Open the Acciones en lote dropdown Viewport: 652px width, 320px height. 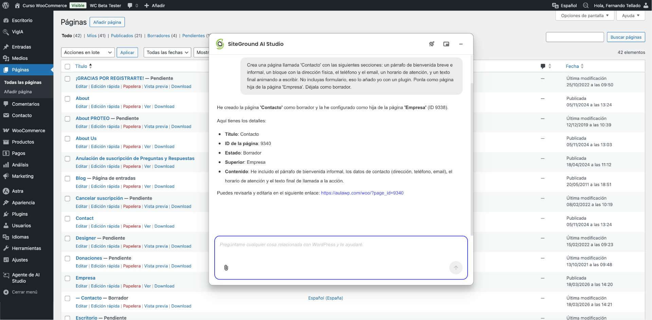(x=87, y=52)
